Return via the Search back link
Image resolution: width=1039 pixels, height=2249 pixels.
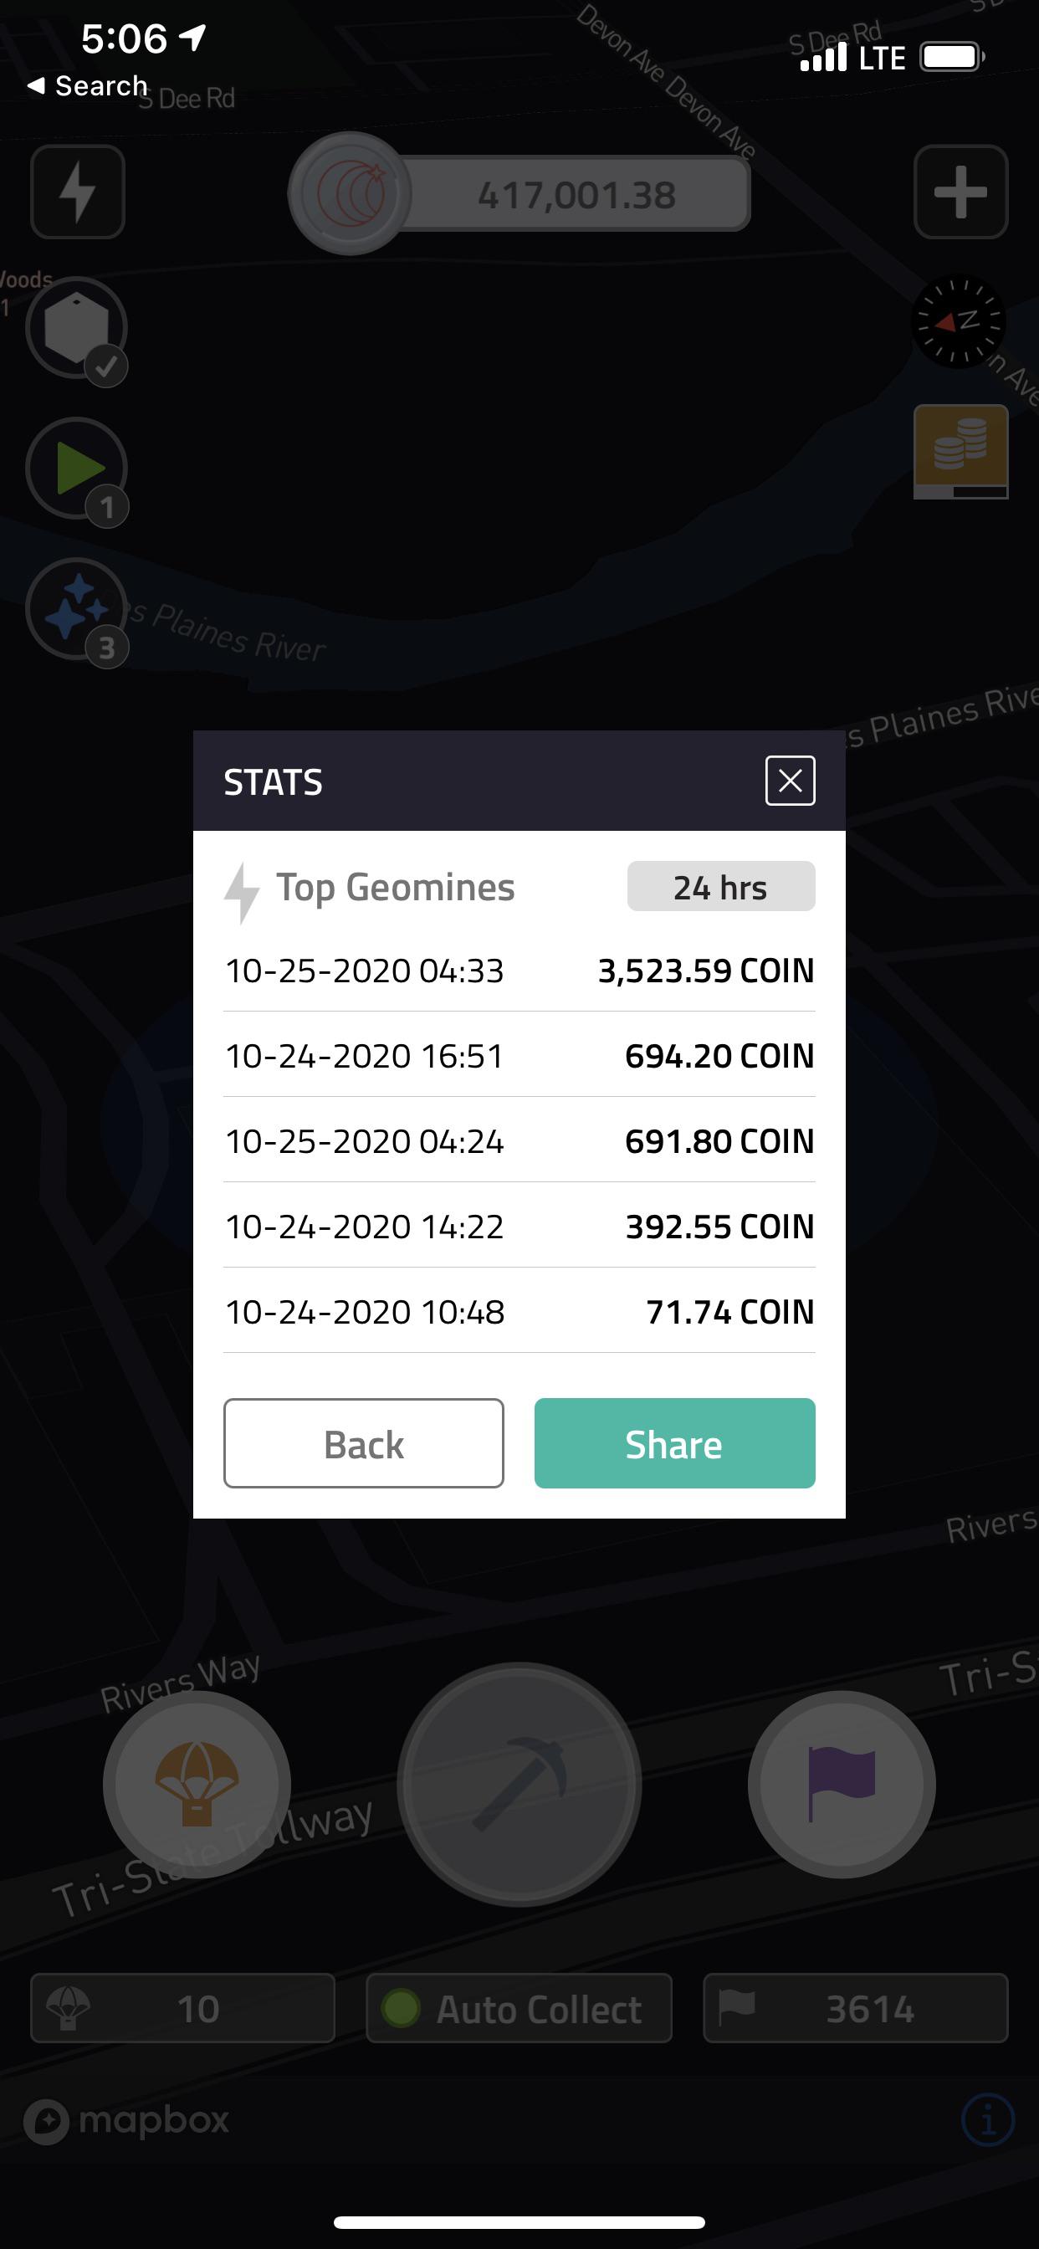click(86, 85)
